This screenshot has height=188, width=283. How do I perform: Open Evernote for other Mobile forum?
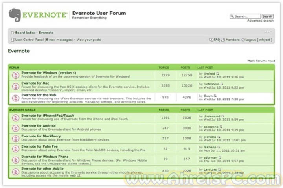[42, 168]
